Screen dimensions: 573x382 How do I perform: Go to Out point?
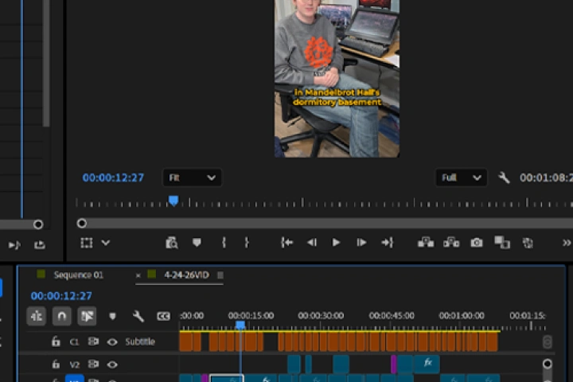(x=388, y=243)
